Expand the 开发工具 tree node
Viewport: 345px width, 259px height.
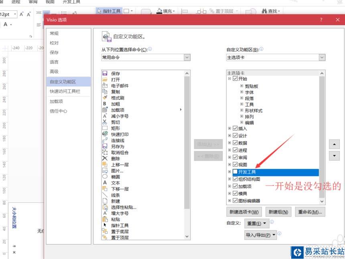[229, 172]
